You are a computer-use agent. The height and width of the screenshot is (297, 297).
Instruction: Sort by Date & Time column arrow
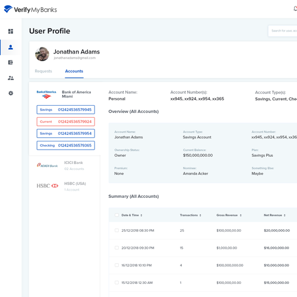[x=141, y=215]
